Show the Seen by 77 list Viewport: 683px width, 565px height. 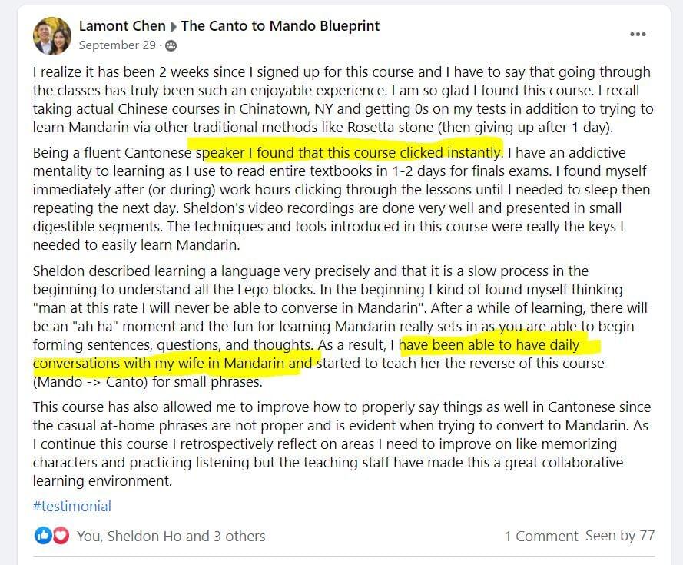point(620,535)
